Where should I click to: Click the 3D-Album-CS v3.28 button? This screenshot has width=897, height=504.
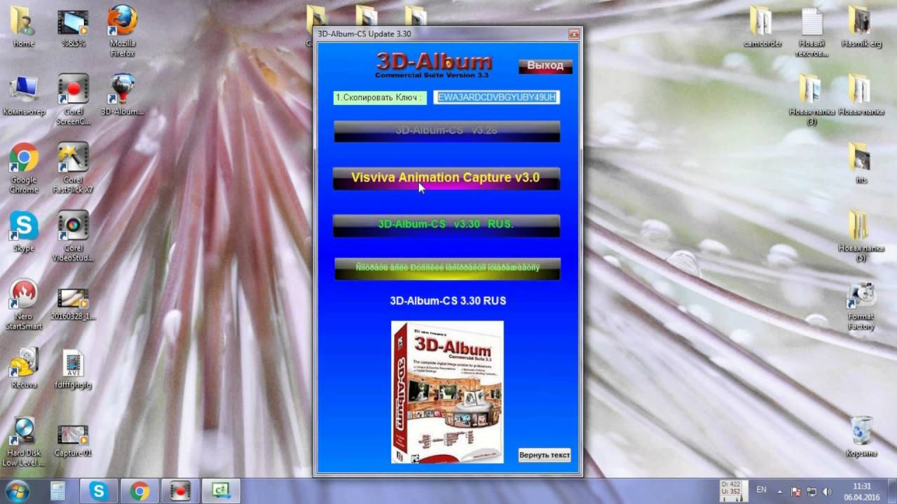click(x=446, y=131)
